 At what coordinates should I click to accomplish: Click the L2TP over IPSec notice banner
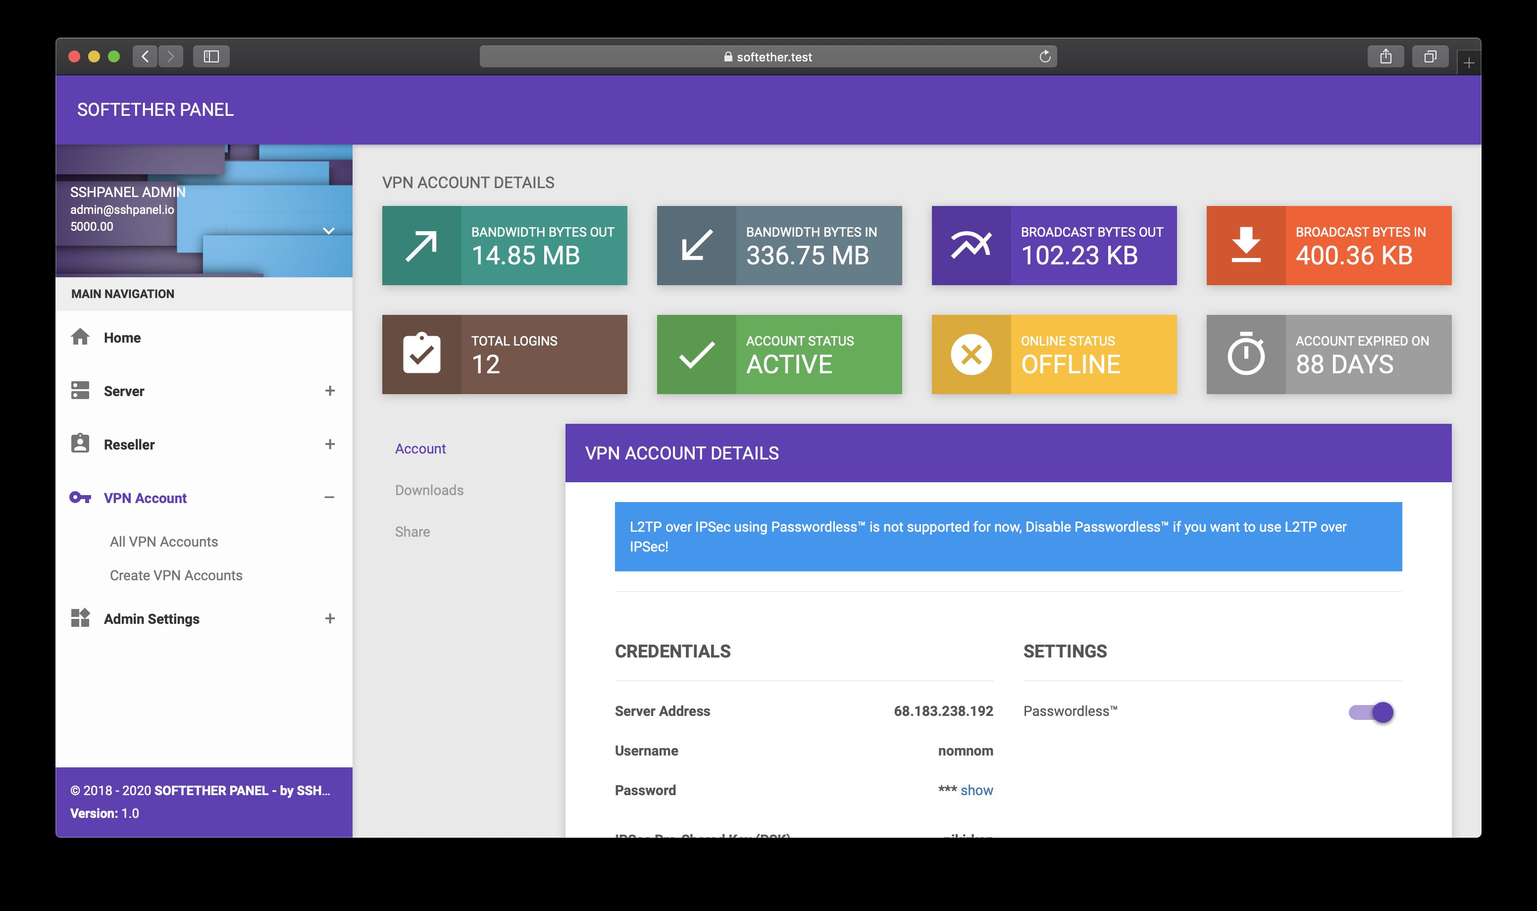click(1008, 537)
